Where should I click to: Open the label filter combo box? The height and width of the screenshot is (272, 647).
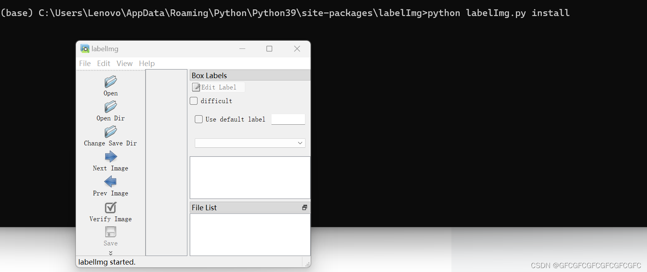pos(250,143)
